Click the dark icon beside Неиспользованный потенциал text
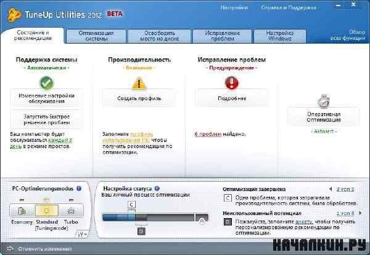Image resolution: width=370 pixels, height=255 pixels. 228,222
